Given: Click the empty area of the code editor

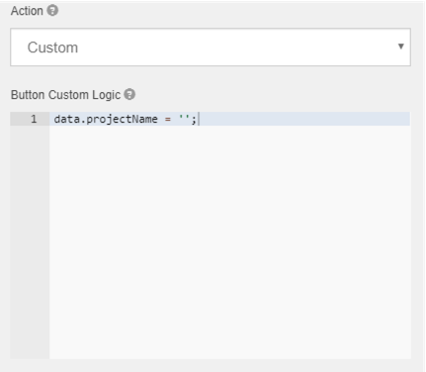Looking at the screenshot, I should pos(230,241).
